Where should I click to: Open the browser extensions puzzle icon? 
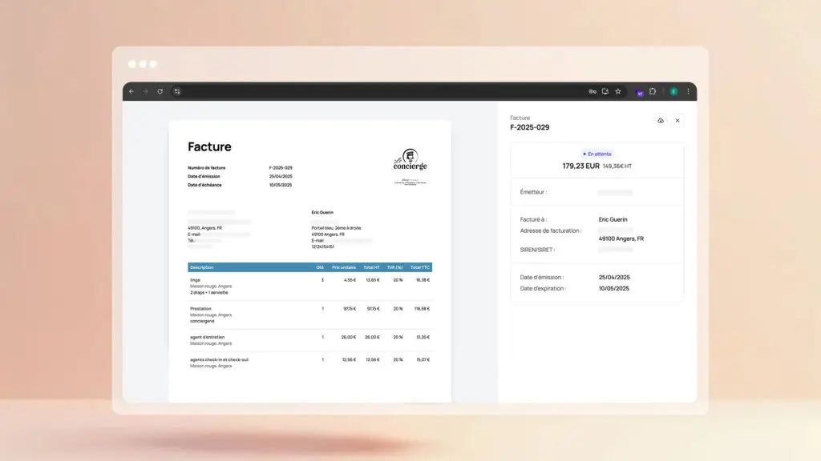[653, 91]
